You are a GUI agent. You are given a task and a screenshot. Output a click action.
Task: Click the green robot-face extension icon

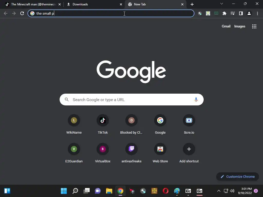coord(216,13)
